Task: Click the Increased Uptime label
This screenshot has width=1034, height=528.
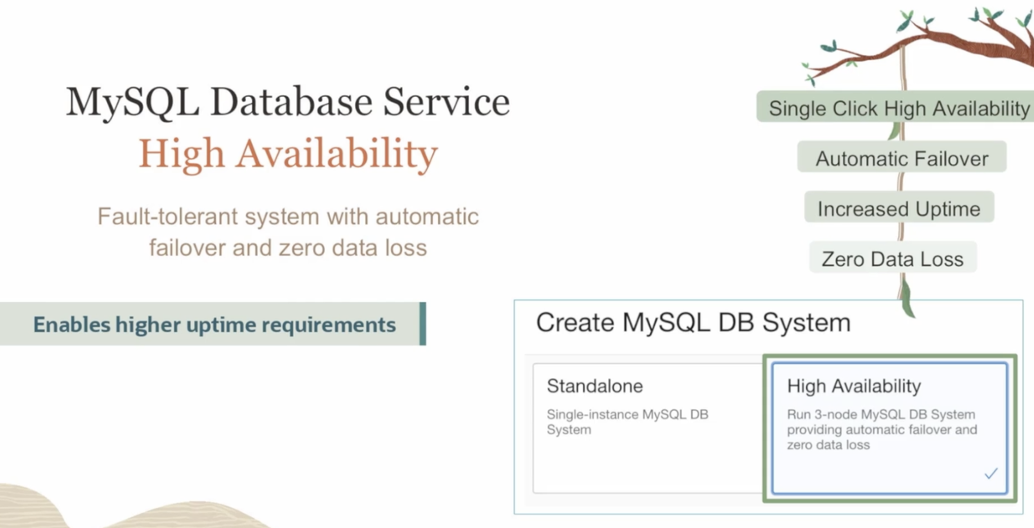Action: click(x=899, y=209)
